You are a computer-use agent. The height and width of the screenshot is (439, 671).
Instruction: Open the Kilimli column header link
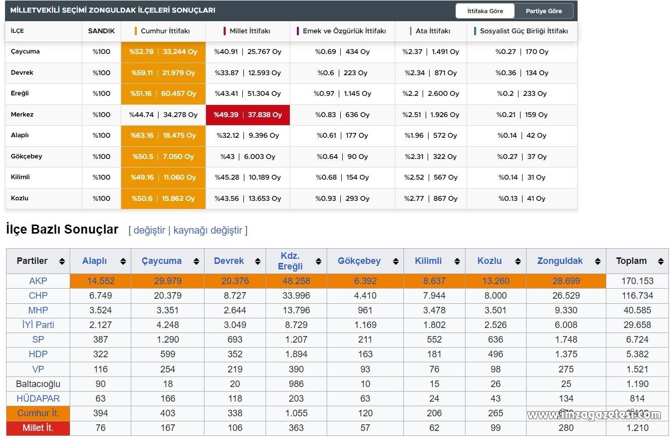(428, 261)
